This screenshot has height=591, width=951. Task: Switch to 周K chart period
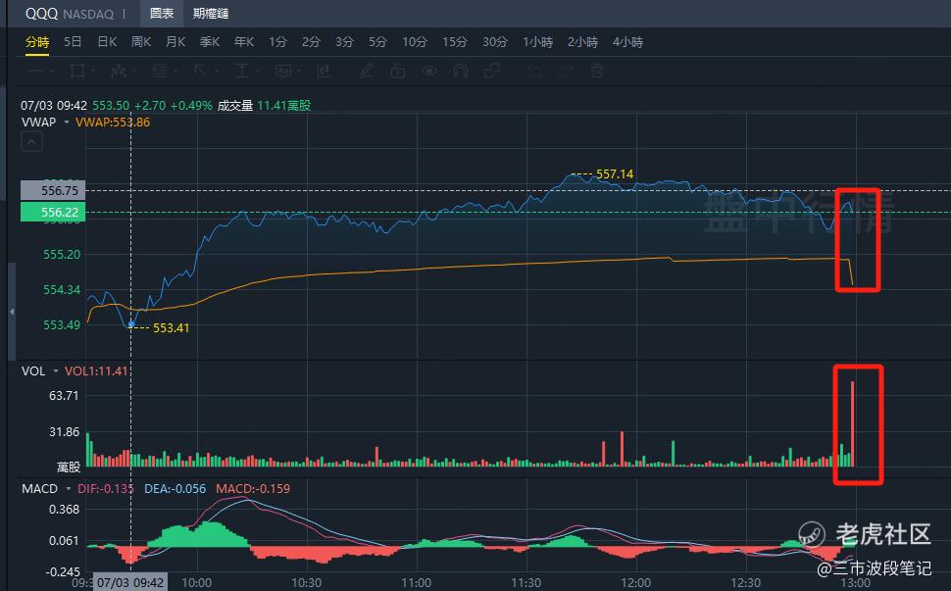[x=141, y=42]
